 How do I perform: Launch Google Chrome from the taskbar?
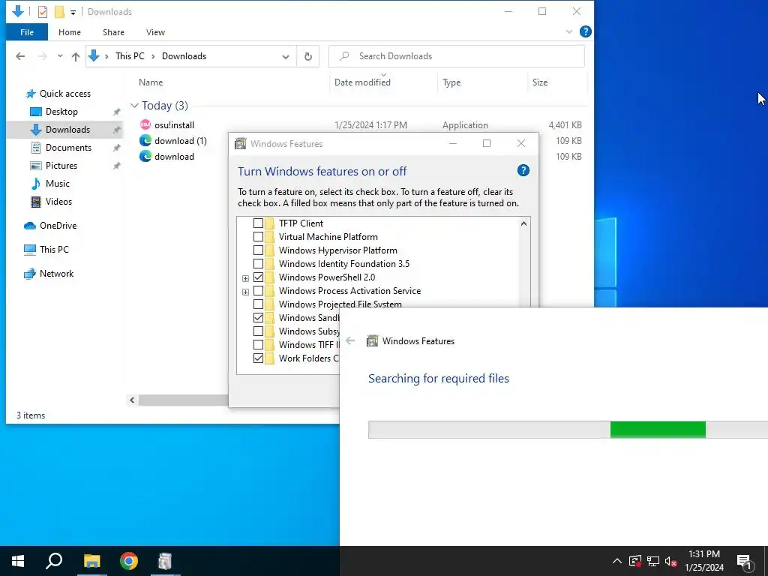[x=129, y=561]
